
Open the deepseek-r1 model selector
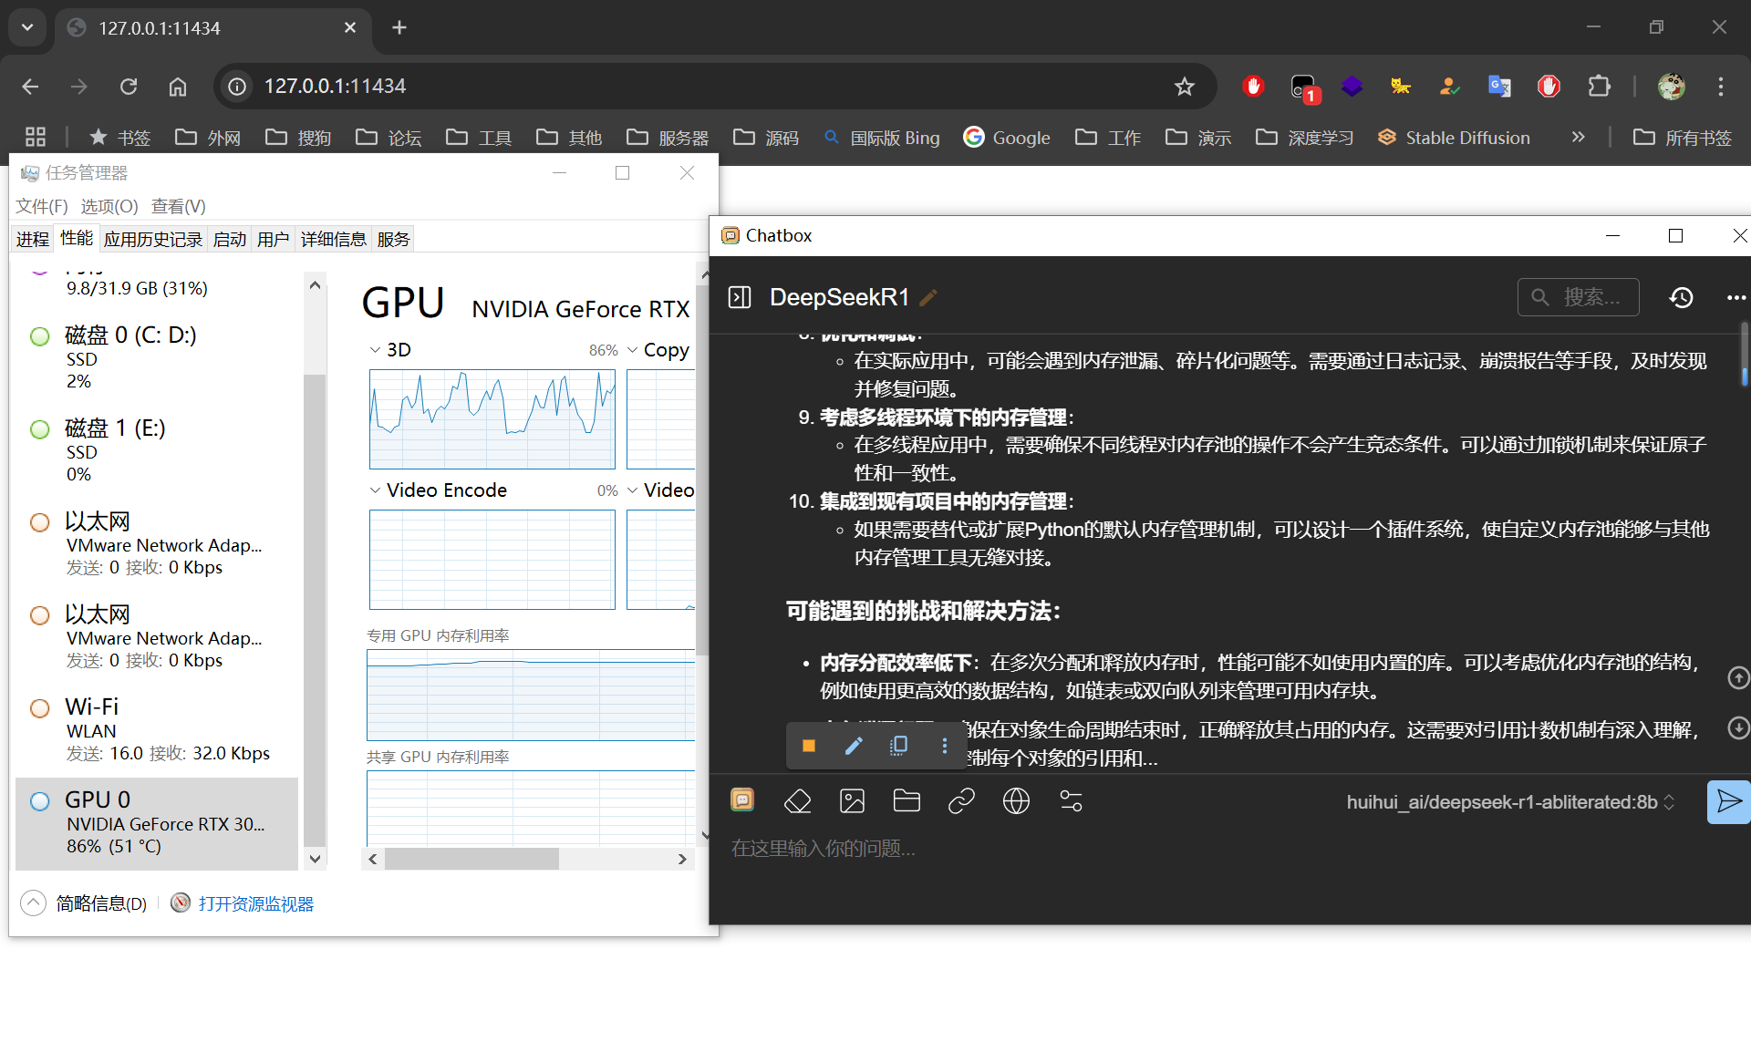[1510, 802]
